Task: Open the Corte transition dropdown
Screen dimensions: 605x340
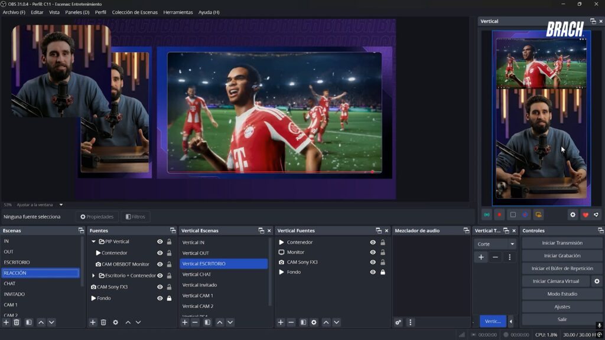Action: pyautogui.click(x=496, y=244)
